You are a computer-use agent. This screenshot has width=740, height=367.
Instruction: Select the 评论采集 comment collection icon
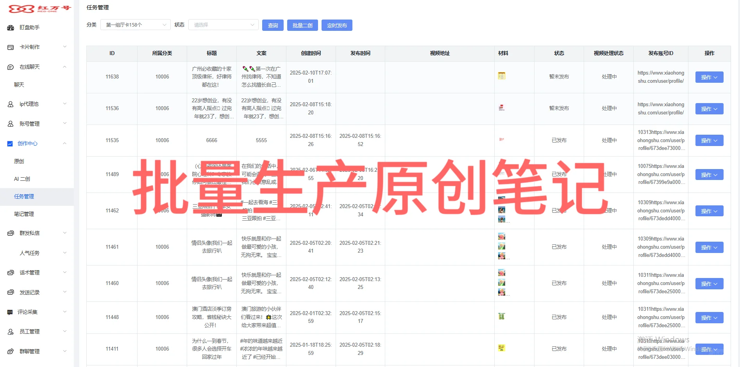[10, 312]
